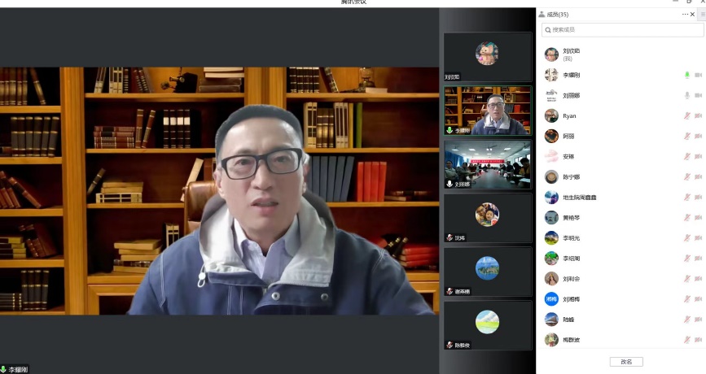The height and width of the screenshot is (374, 706).
Task: Toggle microphone icon for 黄艳芩
Action: pyautogui.click(x=686, y=218)
